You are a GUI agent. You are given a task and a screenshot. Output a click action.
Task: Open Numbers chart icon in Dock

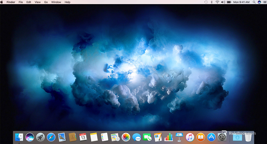coord(169,137)
